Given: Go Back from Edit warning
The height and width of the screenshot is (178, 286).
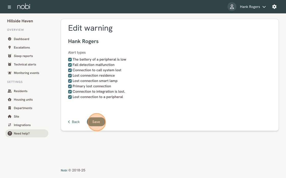Looking at the screenshot, I should coord(74,122).
